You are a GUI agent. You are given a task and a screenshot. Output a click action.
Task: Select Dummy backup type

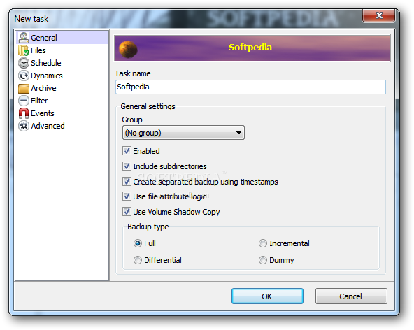(x=263, y=260)
